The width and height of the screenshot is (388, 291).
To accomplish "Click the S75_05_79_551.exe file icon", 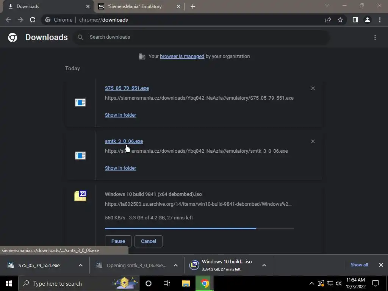I will [x=80, y=102].
